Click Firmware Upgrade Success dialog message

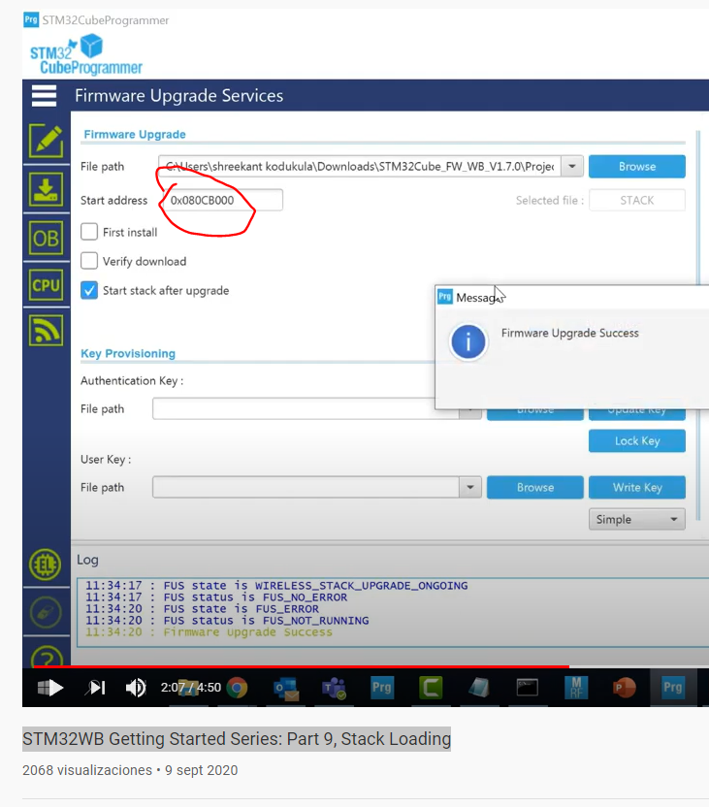570,333
